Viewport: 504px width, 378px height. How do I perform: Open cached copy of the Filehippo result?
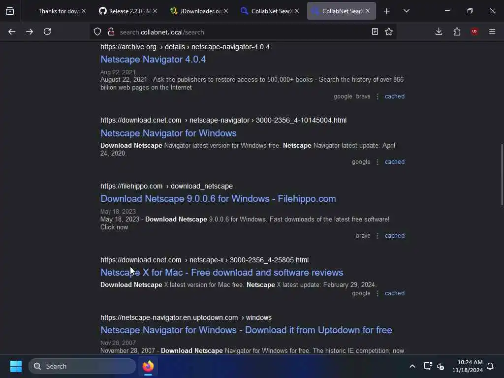(395, 236)
